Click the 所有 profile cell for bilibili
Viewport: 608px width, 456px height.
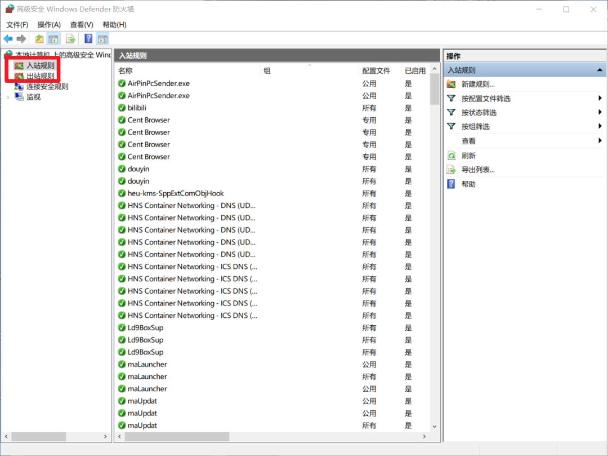[x=369, y=108]
